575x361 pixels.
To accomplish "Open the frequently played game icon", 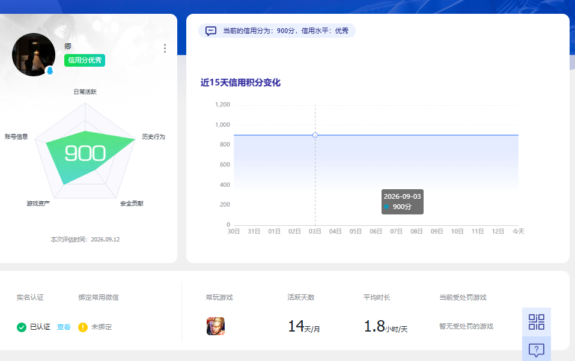I will tap(216, 326).
